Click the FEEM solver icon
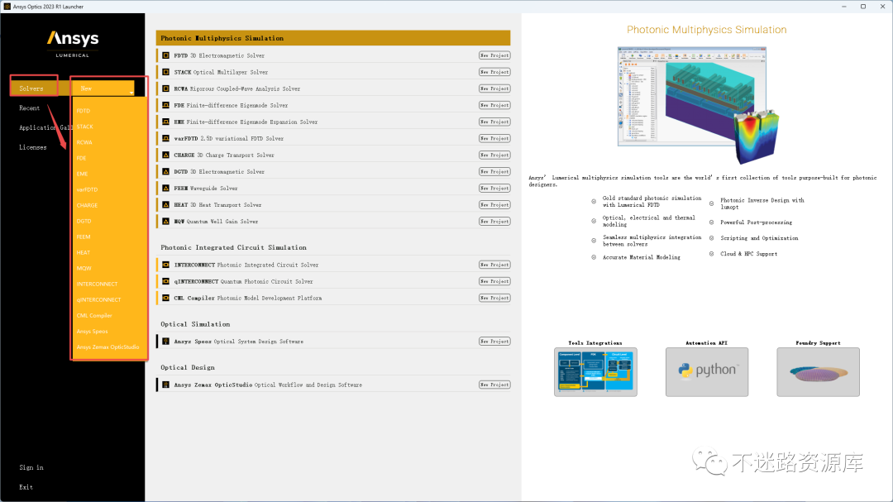 tap(165, 188)
